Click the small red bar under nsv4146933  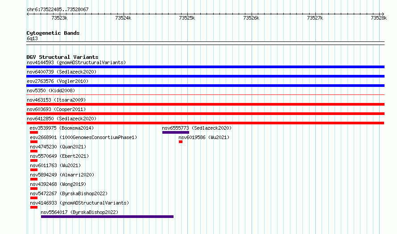(33, 207)
